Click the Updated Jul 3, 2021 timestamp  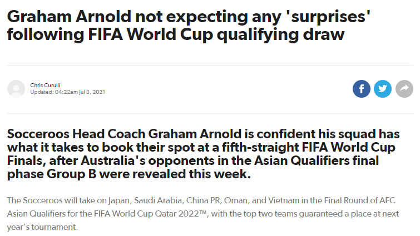[x=67, y=92]
